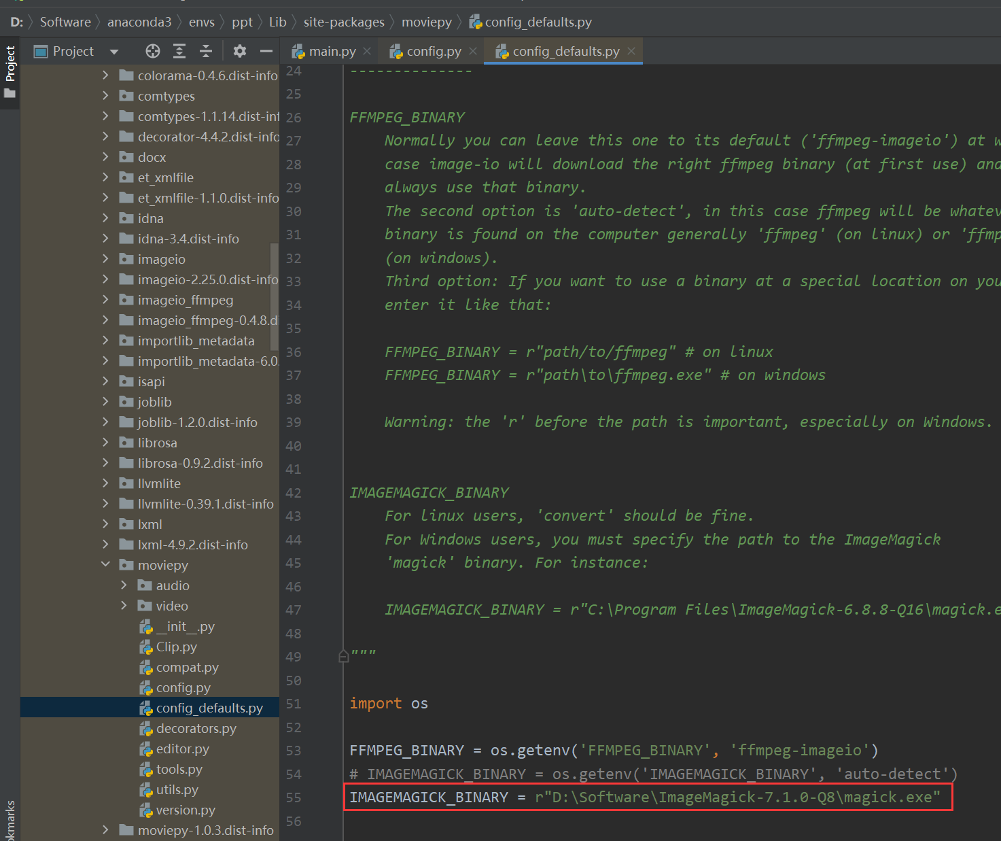Click the ppt breadcrumb segment
This screenshot has height=841, width=1001.
click(x=242, y=22)
